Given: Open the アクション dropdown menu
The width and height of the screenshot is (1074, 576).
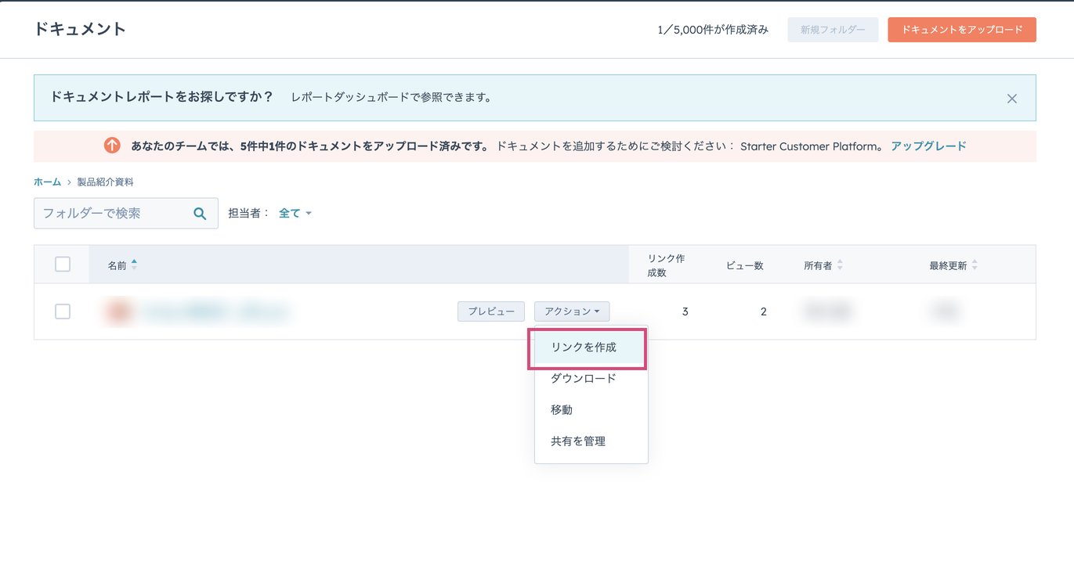Looking at the screenshot, I should [x=572, y=311].
